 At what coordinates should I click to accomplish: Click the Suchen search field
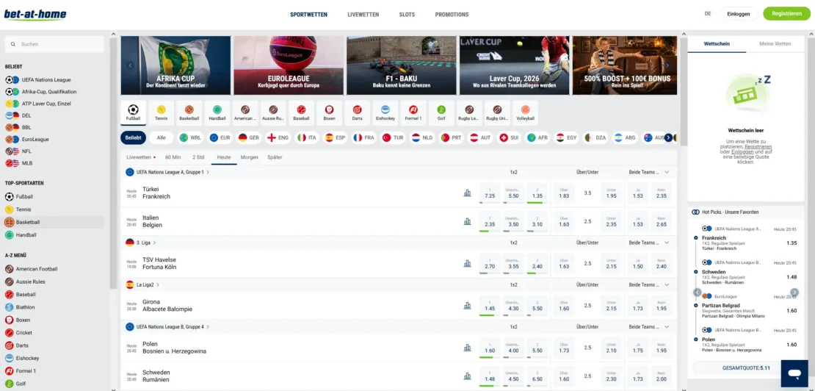(54, 44)
